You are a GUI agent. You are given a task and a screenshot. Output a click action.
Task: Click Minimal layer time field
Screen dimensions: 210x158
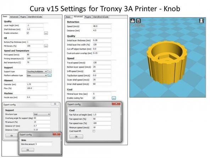[x=102, y=94]
